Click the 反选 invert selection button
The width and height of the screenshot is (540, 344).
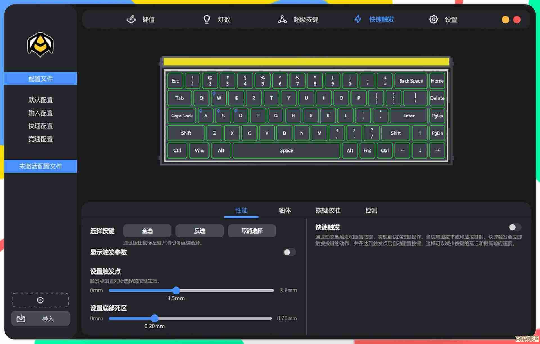199,230
